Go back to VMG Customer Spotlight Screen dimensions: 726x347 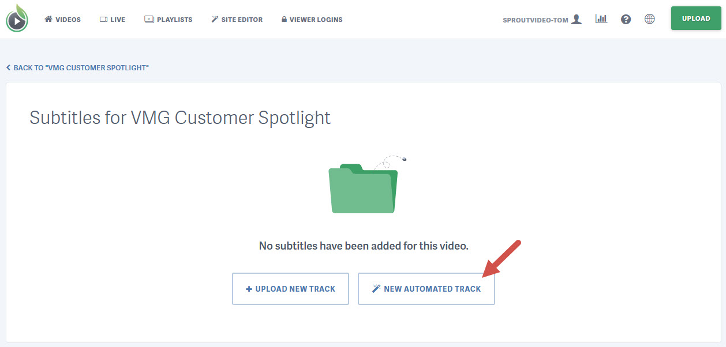[x=77, y=67]
